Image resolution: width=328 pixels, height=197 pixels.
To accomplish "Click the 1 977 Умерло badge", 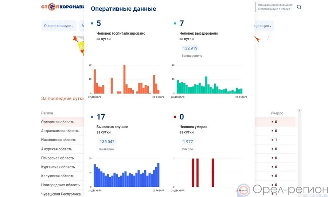I will [x=188, y=142].
